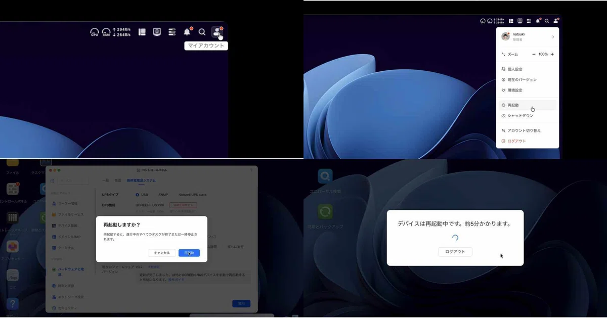Screen dimensions: 607x318
Task: Open the task list icon left of the enlarged bell
Action: [x=172, y=32]
